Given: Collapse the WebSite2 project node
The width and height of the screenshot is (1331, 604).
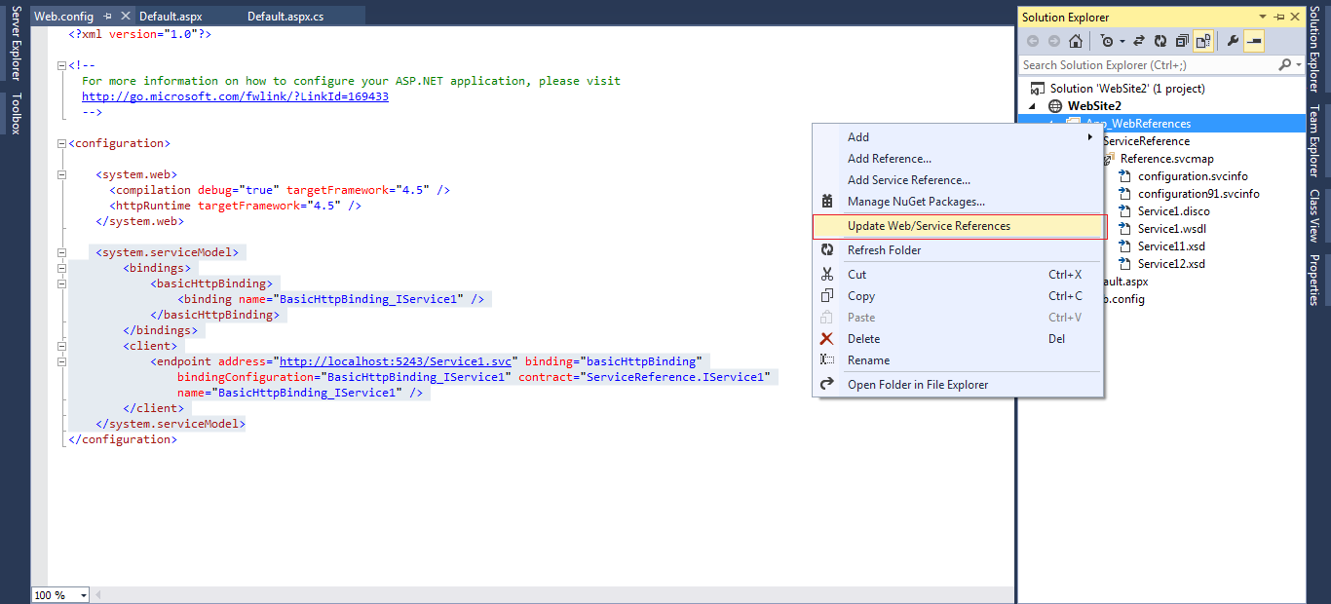Looking at the screenshot, I should pyautogui.click(x=1031, y=105).
